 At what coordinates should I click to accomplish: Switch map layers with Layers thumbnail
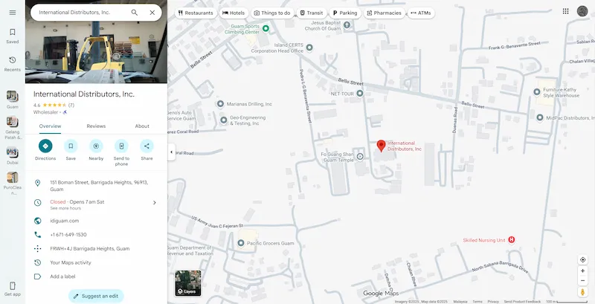click(188, 283)
